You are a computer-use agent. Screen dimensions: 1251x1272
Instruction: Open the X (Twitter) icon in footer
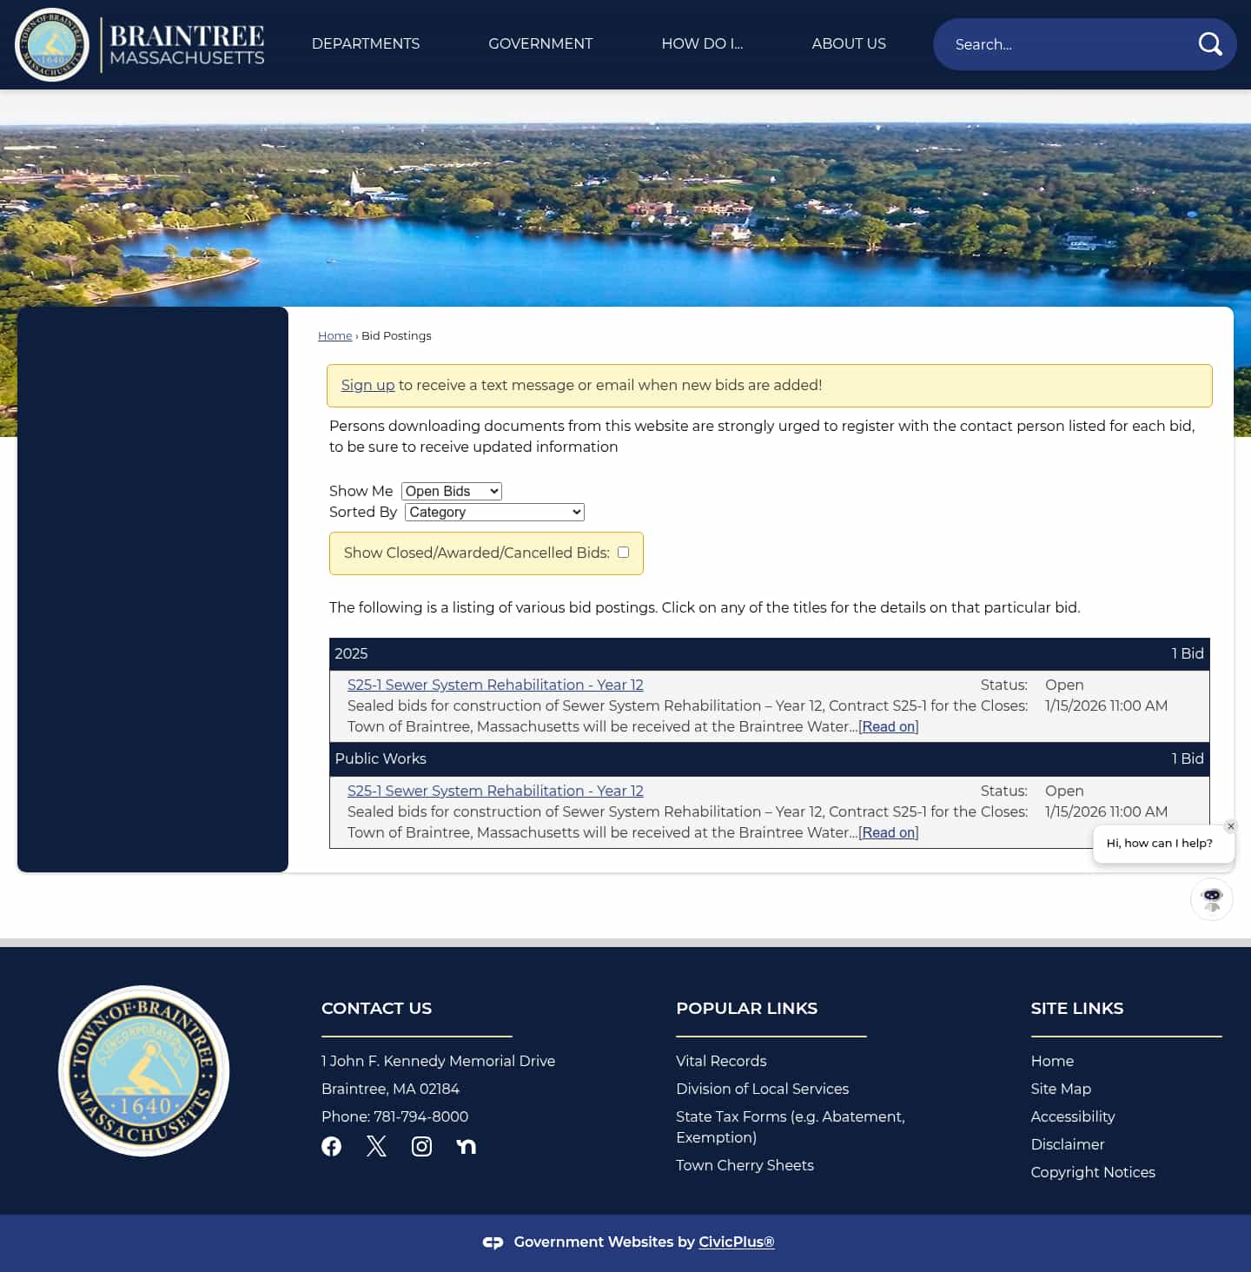point(376,1146)
